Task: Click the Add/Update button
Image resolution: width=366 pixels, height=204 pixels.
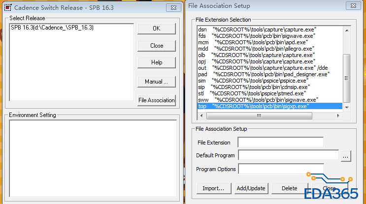Action: [x=251, y=188]
